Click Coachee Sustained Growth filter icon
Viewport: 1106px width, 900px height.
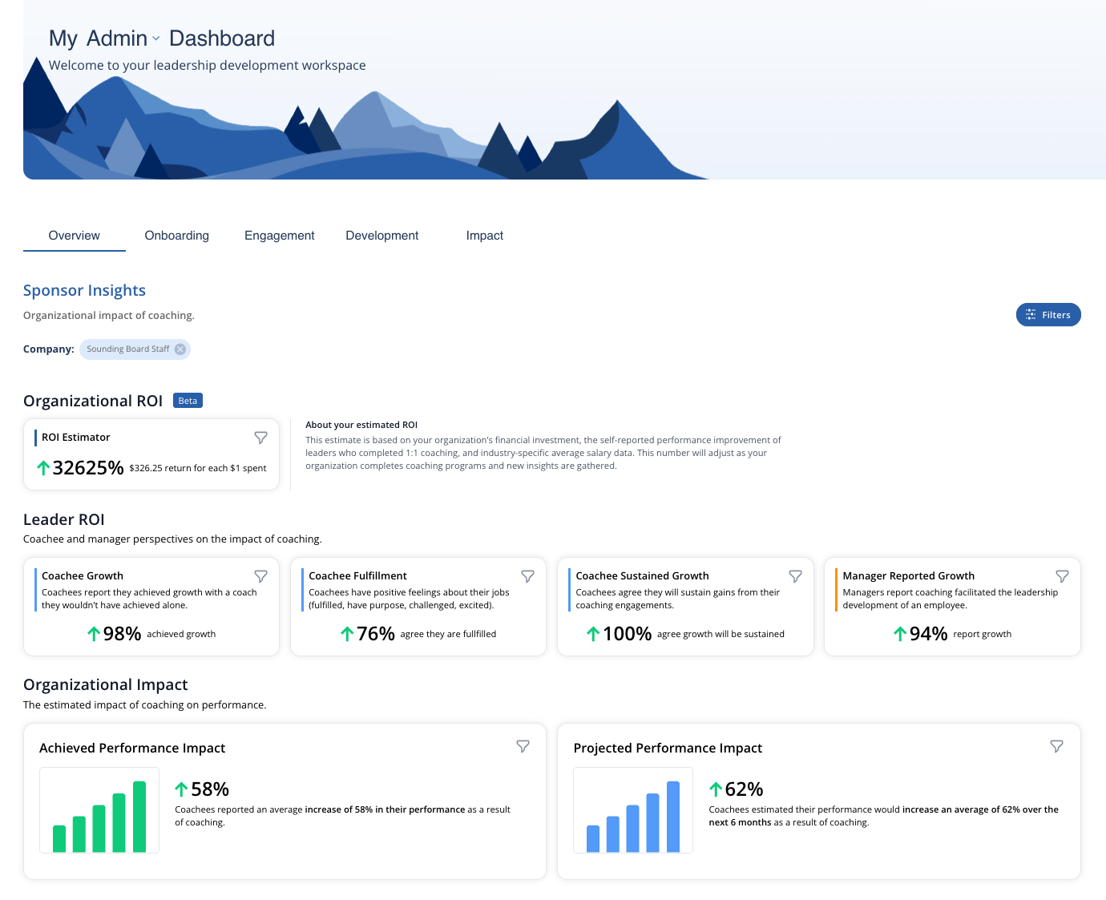coord(795,576)
